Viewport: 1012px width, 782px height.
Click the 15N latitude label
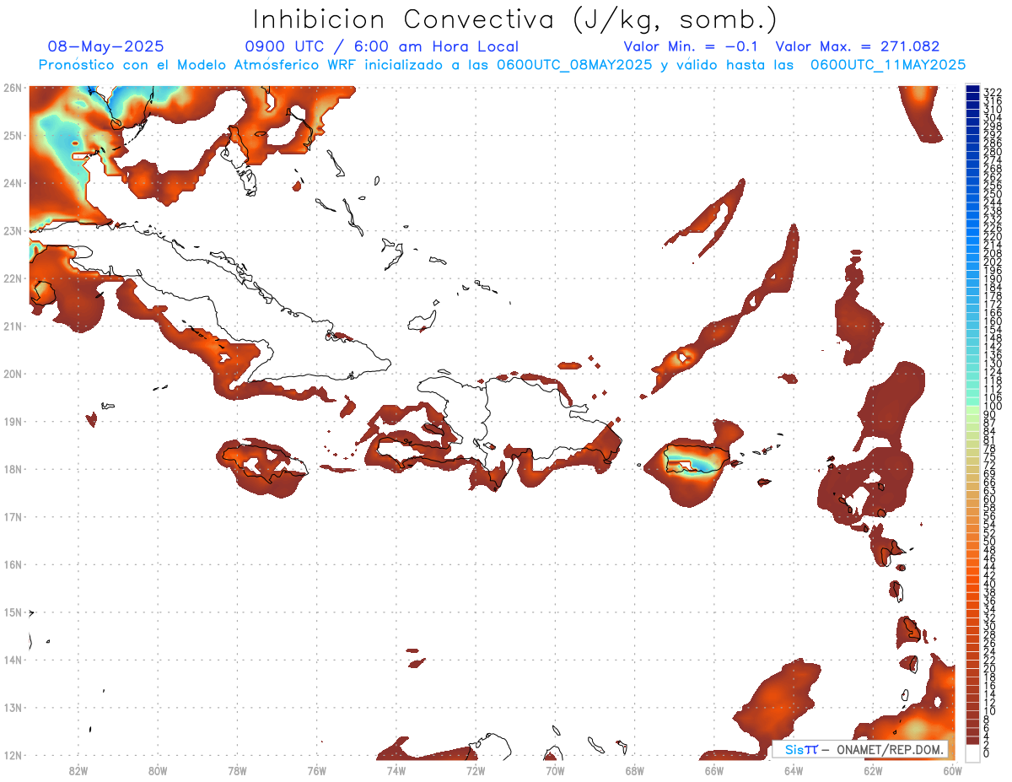tap(12, 612)
